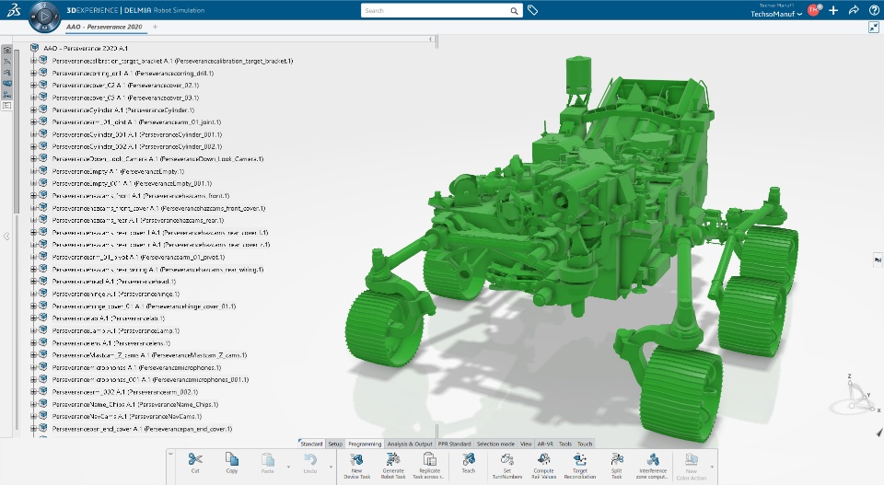Image resolution: width=884 pixels, height=485 pixels.
Task: Select PerseveranceName_Chips A.1 in tree
Action: (x=135, y=404)
